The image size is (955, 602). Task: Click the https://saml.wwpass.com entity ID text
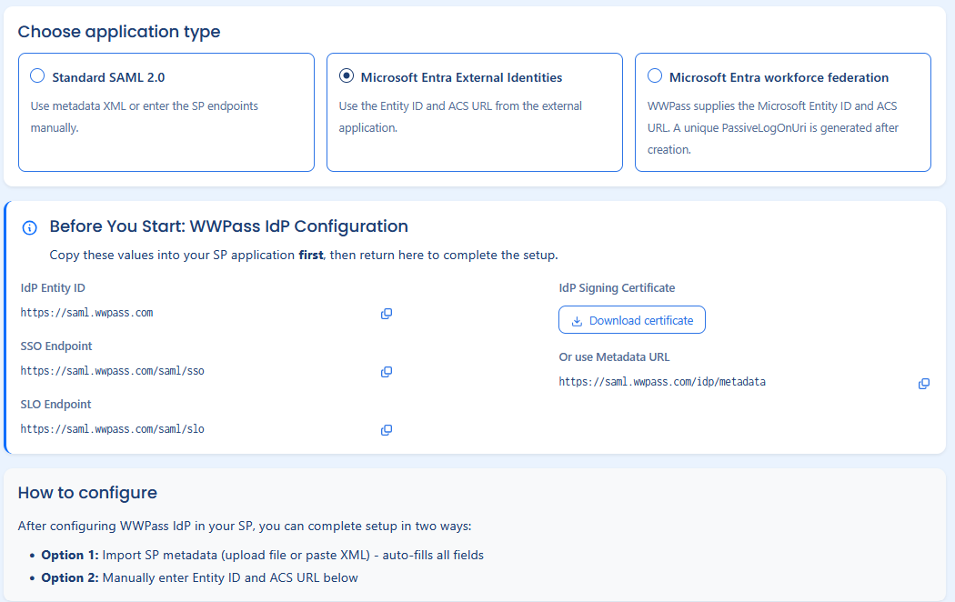86,313
